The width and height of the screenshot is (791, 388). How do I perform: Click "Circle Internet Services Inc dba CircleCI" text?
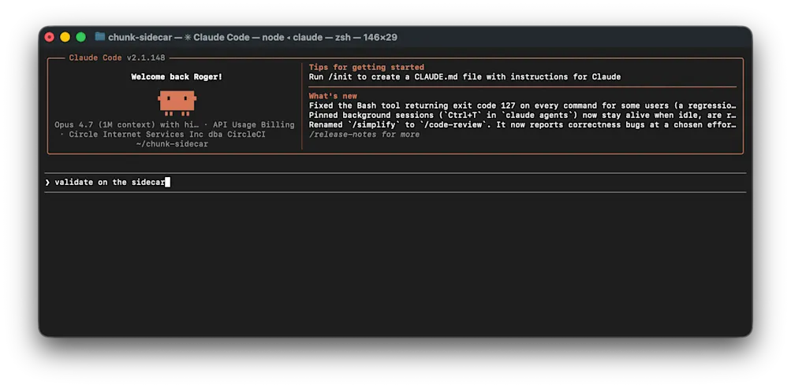pyautogui.click(x=167, y=135)
